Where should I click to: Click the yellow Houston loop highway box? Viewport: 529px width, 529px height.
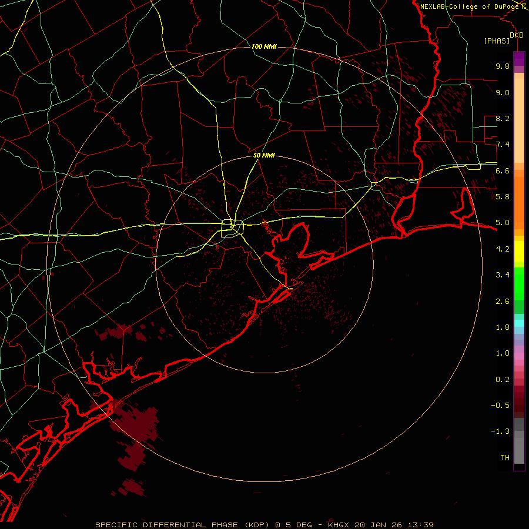pyautogui.click(x=232, y=229)
